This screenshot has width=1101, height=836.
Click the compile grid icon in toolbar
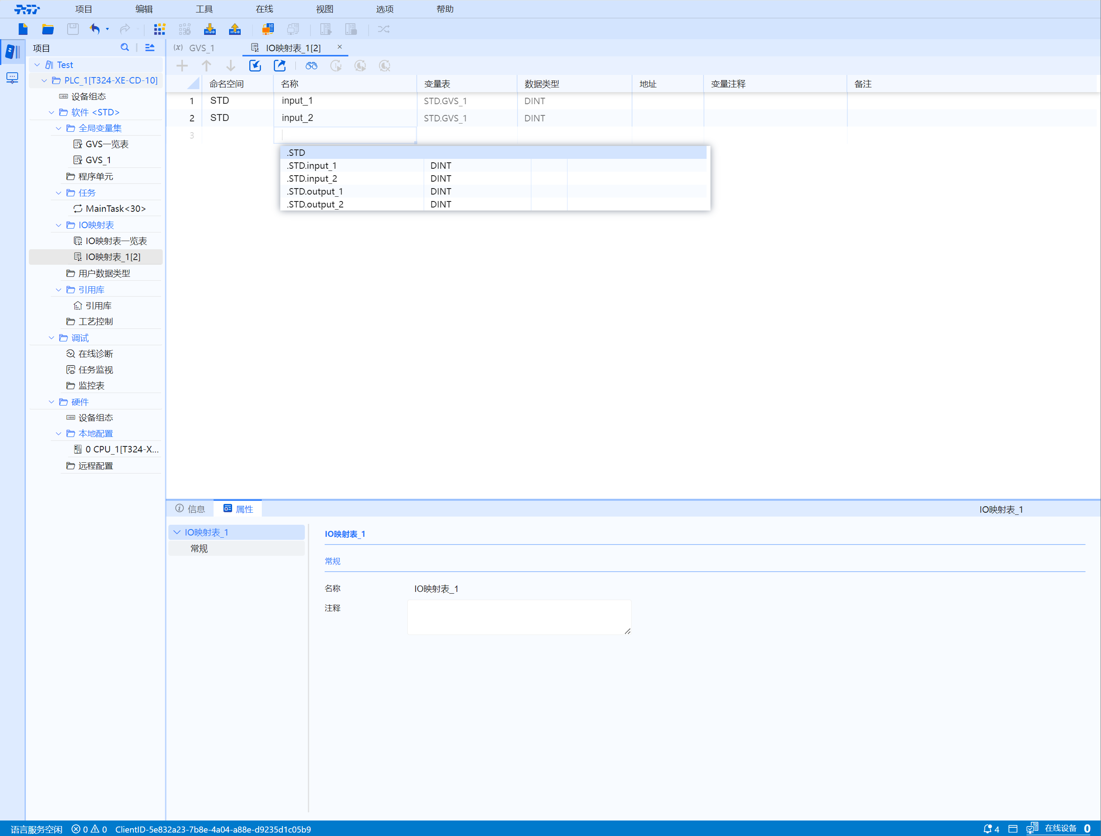(159, 29)
